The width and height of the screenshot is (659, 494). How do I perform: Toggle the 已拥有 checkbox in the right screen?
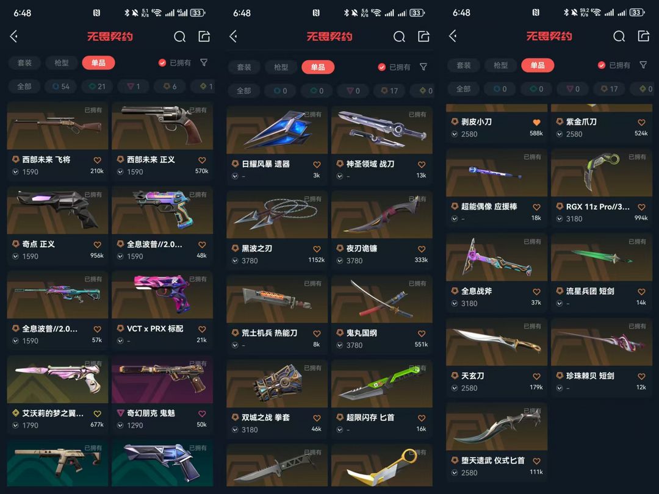click(602, 65)
